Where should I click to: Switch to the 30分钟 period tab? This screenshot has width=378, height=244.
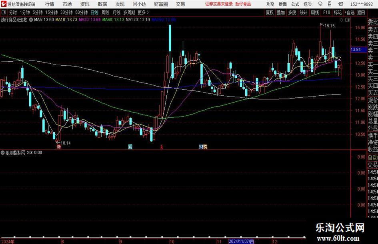(66, 12)
